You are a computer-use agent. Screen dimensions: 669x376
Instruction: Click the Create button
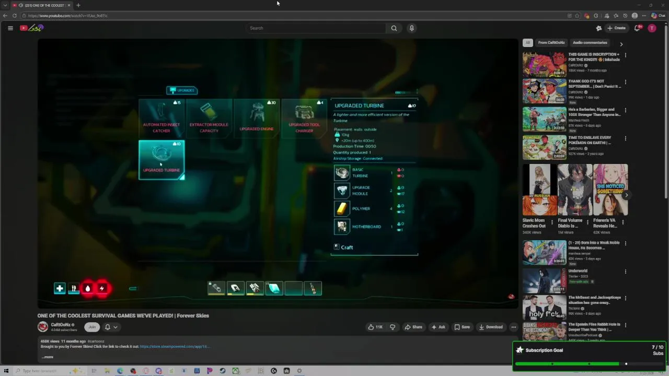pos(616,28)
